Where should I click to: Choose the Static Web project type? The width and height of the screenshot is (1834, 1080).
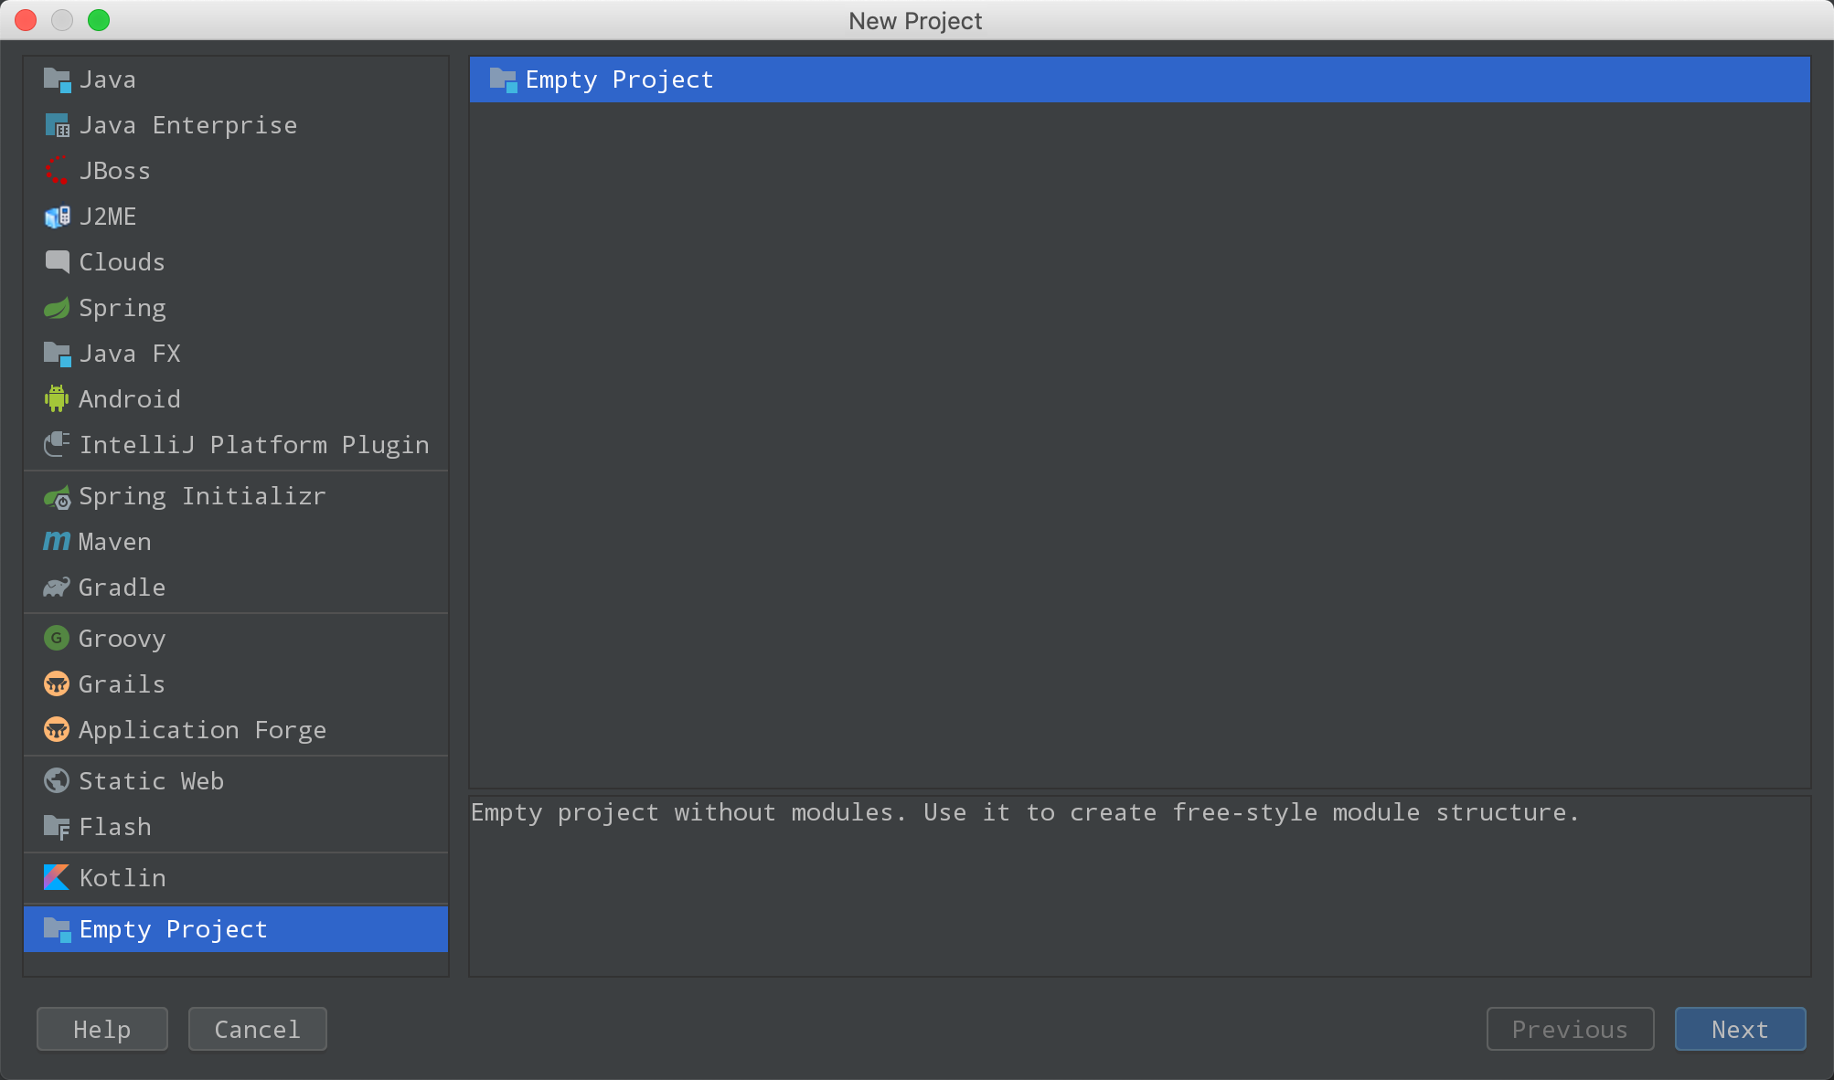coord(151,781)
